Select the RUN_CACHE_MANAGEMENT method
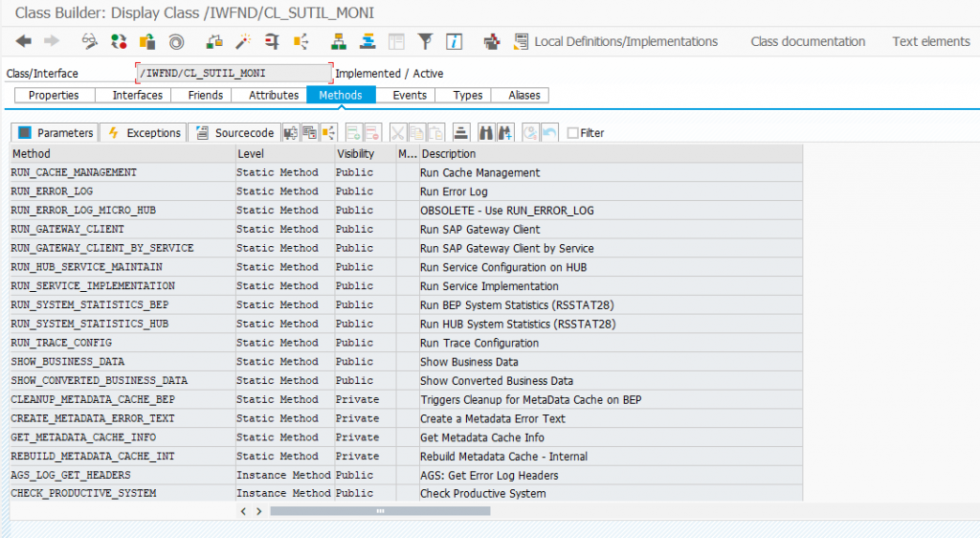Screen dimensions: 980x538 (x=74, y=172)
